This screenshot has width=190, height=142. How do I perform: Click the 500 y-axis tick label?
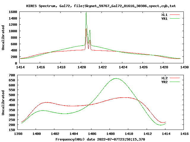point(12,95)
